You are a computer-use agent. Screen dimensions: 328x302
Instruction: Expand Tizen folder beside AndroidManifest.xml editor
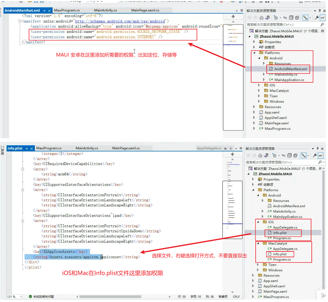tap(259, 96)
